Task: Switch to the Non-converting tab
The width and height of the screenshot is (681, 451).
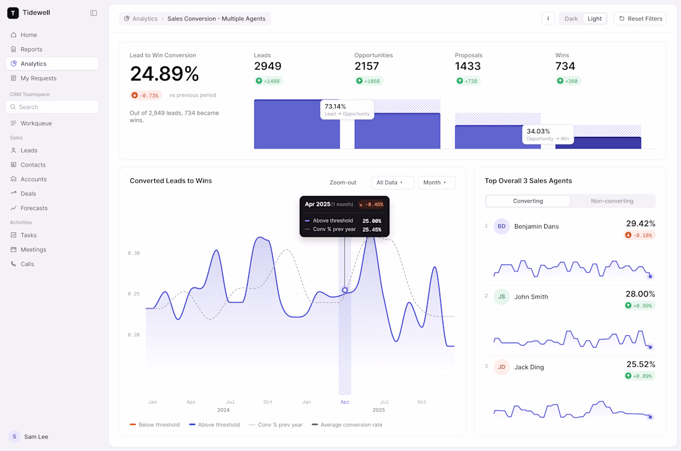Action: click(x=612, y=201)
